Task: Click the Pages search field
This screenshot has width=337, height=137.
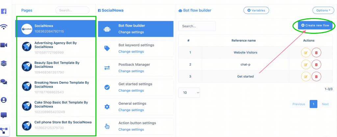Action: pos(72,10)
